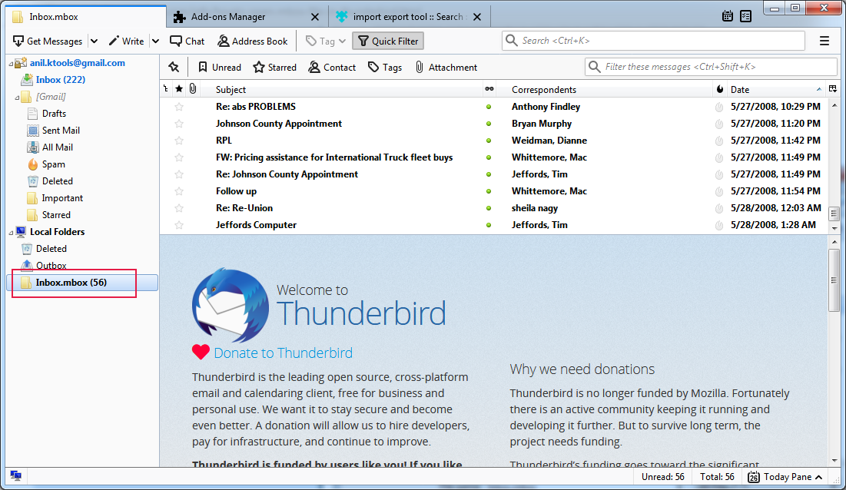Image resolution: width=846 pixels, height=490 pixels.
Task: Click Donate to Thunderbird link
Action: [284, 353]
